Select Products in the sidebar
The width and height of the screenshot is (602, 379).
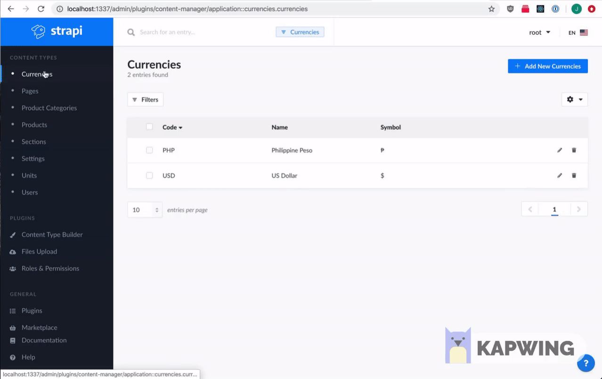(34, 125)
